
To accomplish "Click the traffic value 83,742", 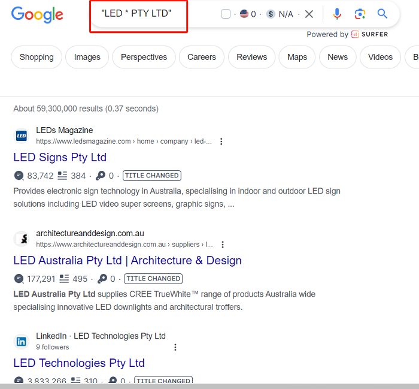I will tap(40, 176).
